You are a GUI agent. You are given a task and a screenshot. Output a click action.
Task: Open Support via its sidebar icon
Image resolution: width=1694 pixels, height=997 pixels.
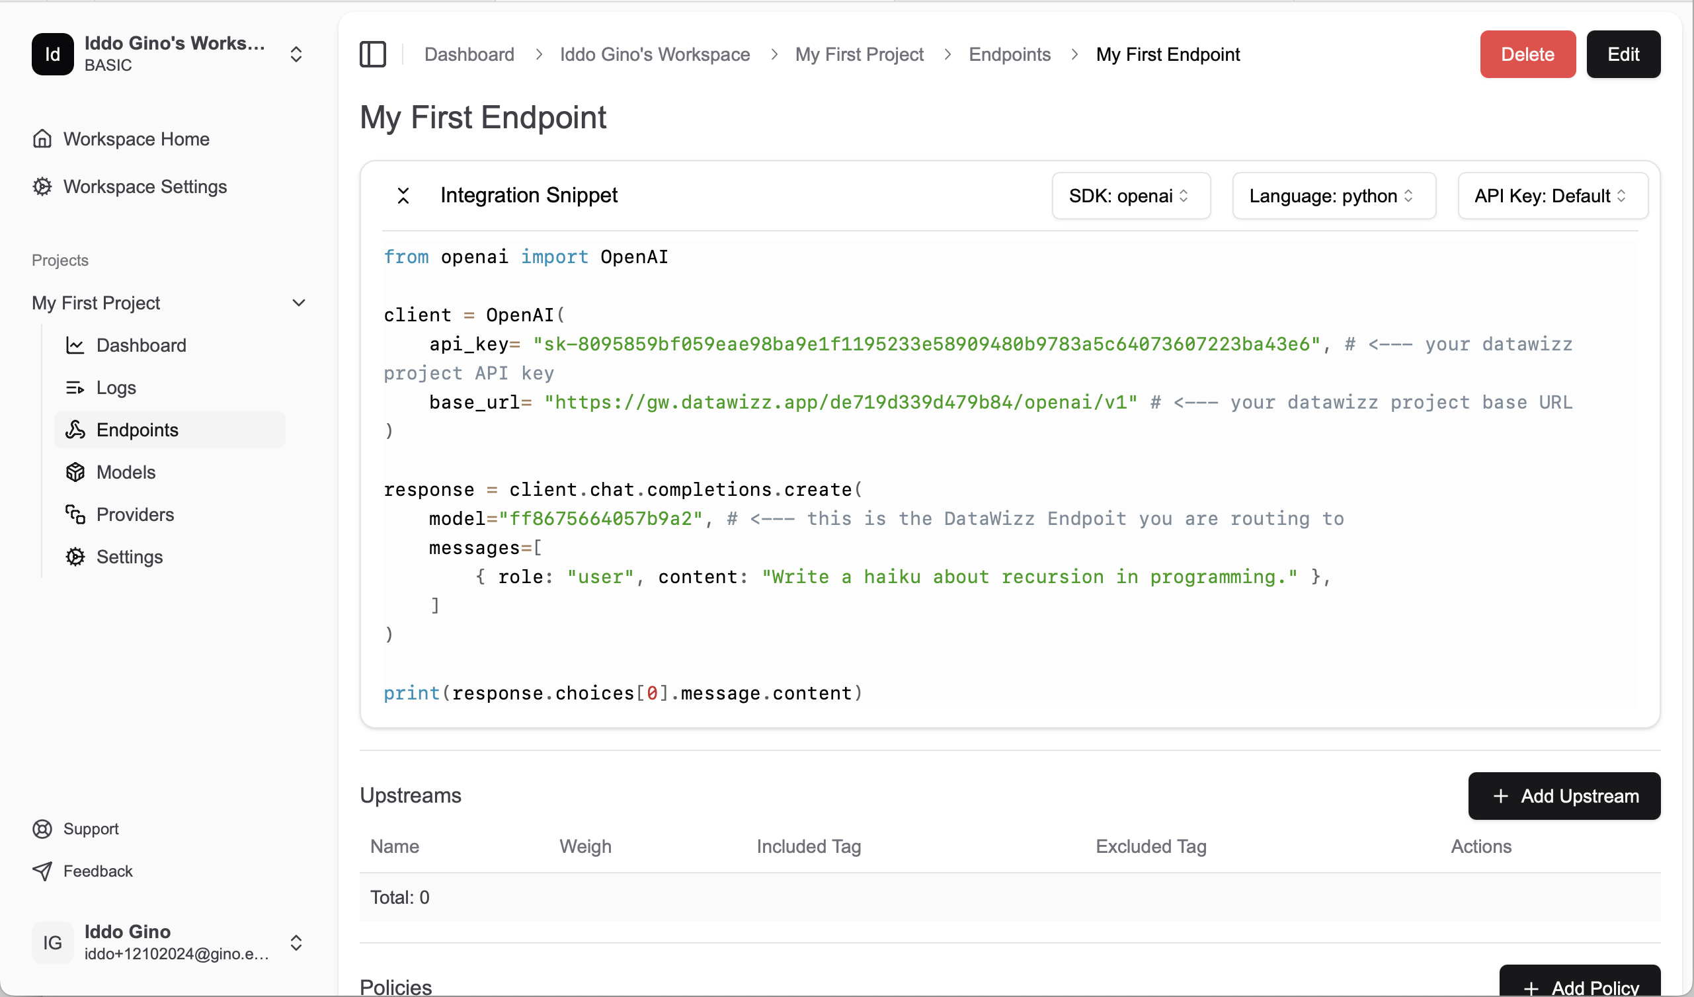(x=42, y=828)
